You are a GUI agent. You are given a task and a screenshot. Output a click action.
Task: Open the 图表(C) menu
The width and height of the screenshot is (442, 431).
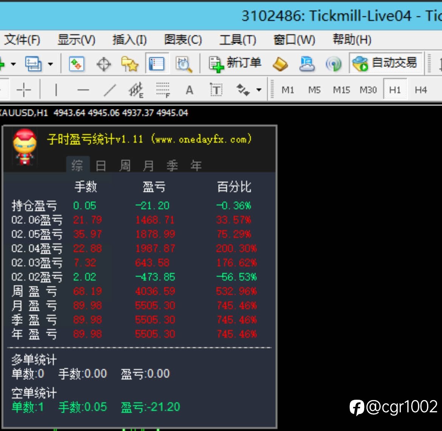tap(183, 40)
